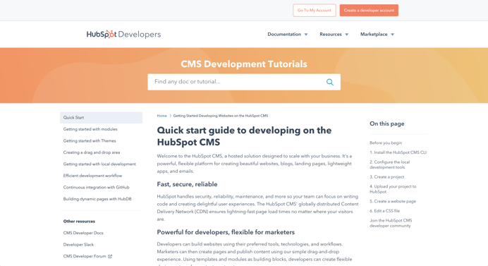Open Building dynamic pages with HubDB
Viewport: 488px width, 266px height.
tap(97, 199)
